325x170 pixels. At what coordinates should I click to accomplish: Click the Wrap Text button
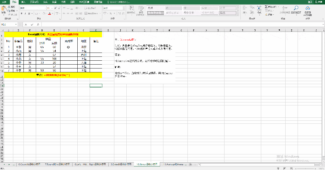(90, 8)
